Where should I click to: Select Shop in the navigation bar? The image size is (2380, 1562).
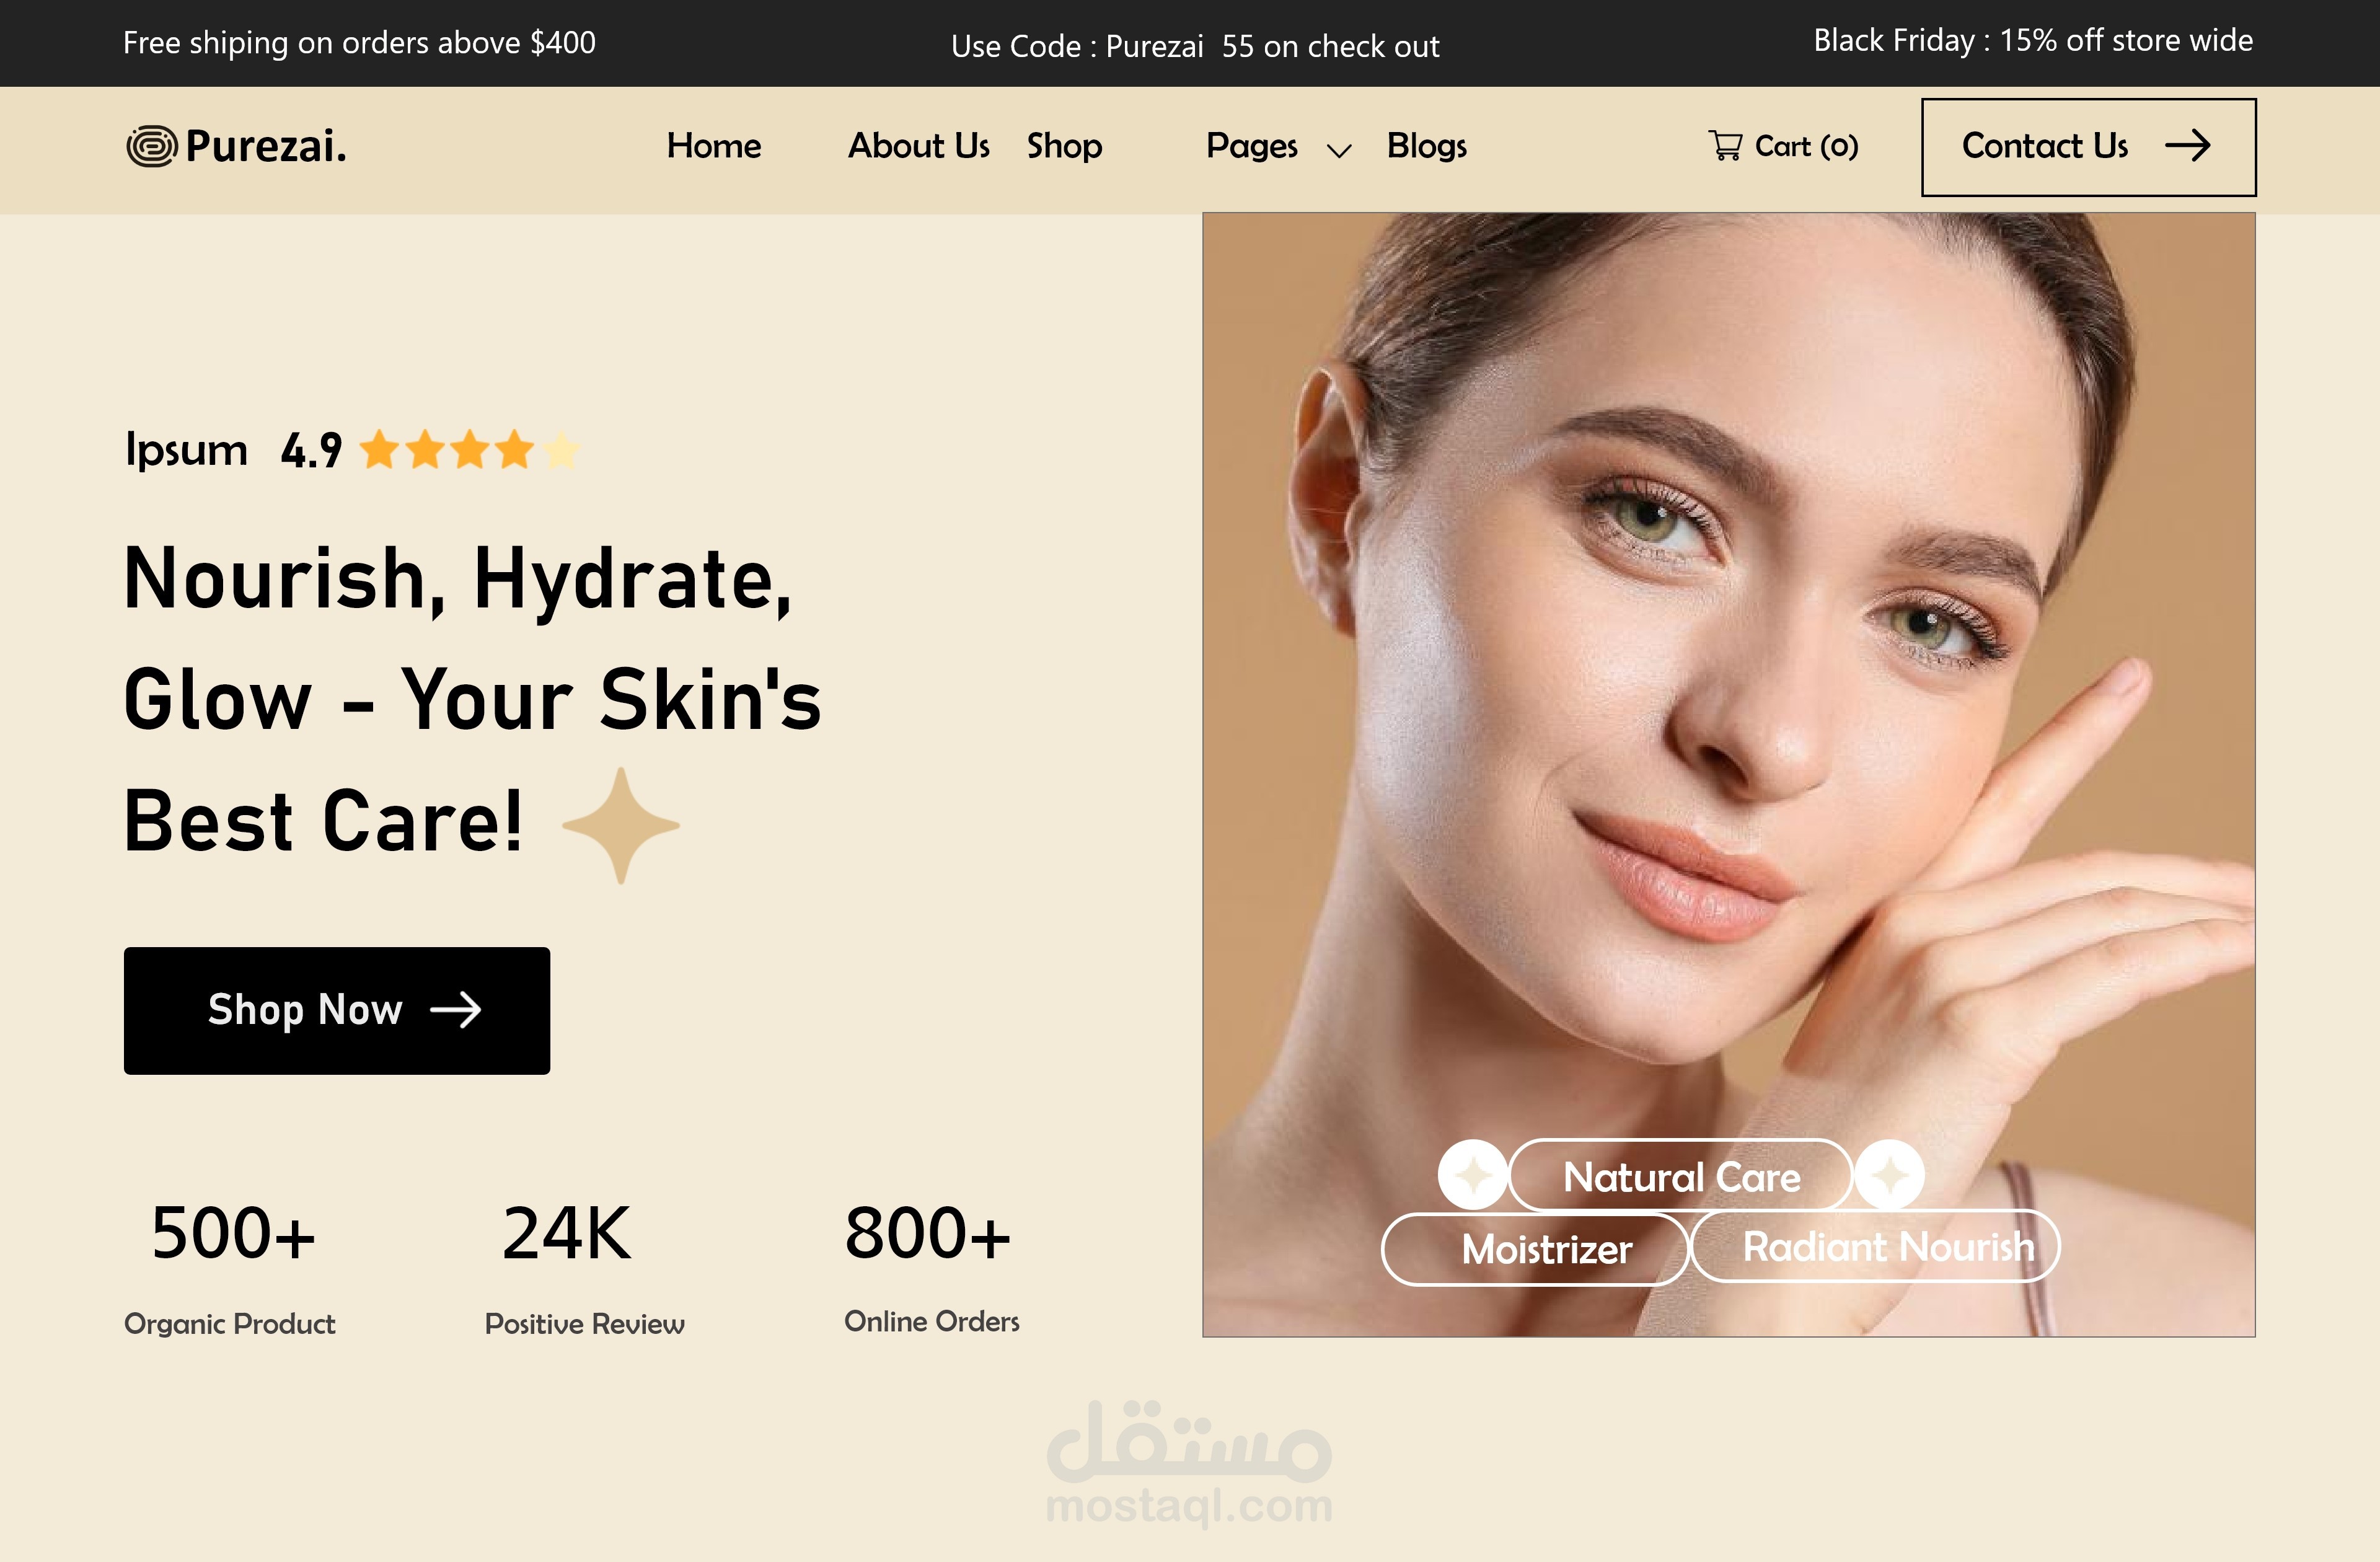click(x=1064, y=146)
